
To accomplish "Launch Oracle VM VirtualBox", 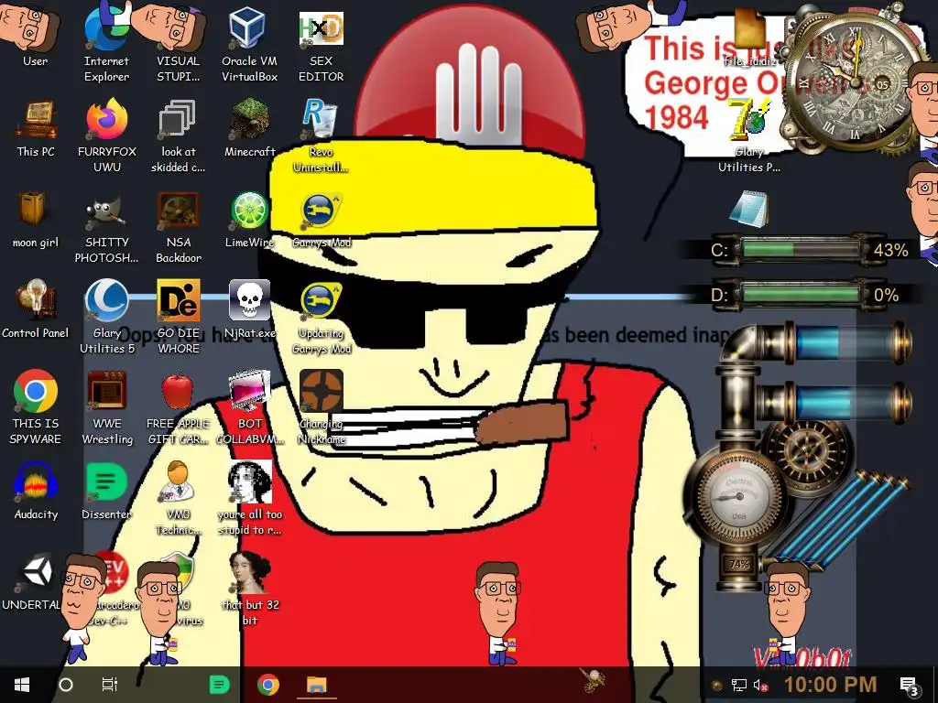I will pyautogui.click(x=249, y=45).
